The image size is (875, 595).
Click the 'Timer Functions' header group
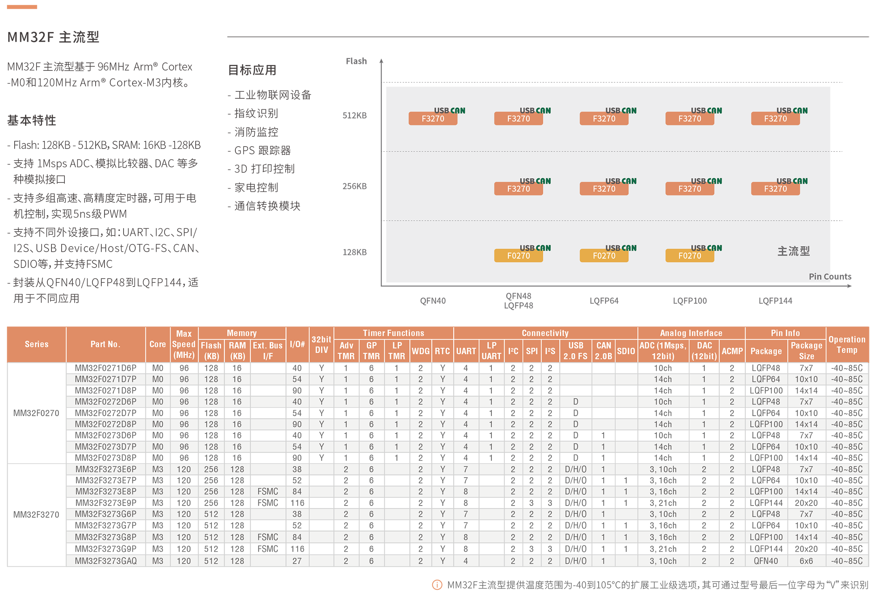pos(393,333)
